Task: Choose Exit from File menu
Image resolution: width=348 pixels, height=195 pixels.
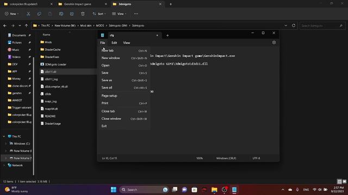Action: [124, 126]
